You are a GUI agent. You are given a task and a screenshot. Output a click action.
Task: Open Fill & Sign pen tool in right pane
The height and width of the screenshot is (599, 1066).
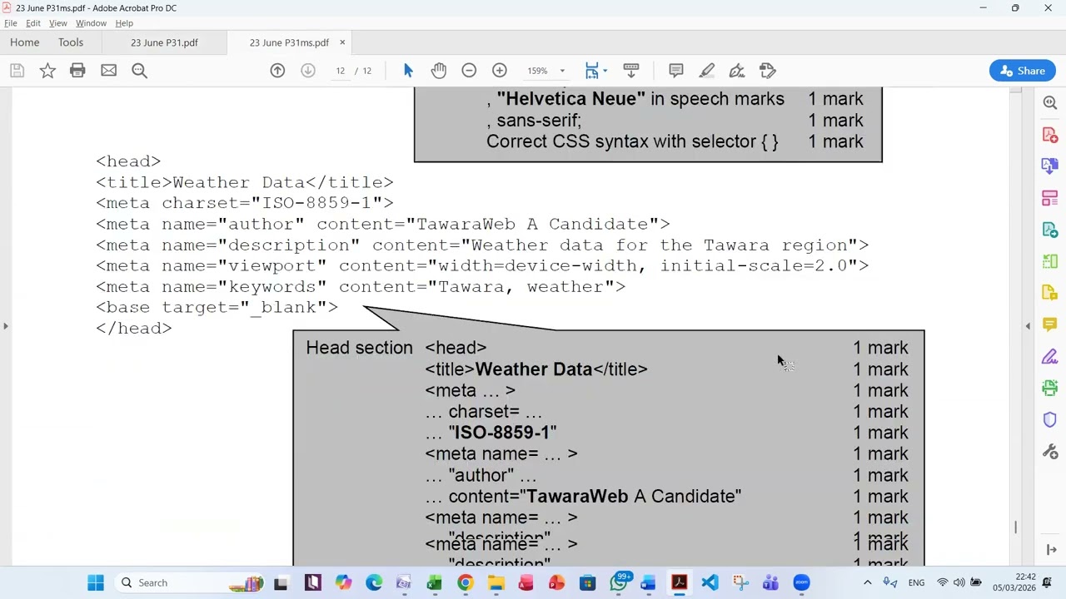click(1050, 357)
